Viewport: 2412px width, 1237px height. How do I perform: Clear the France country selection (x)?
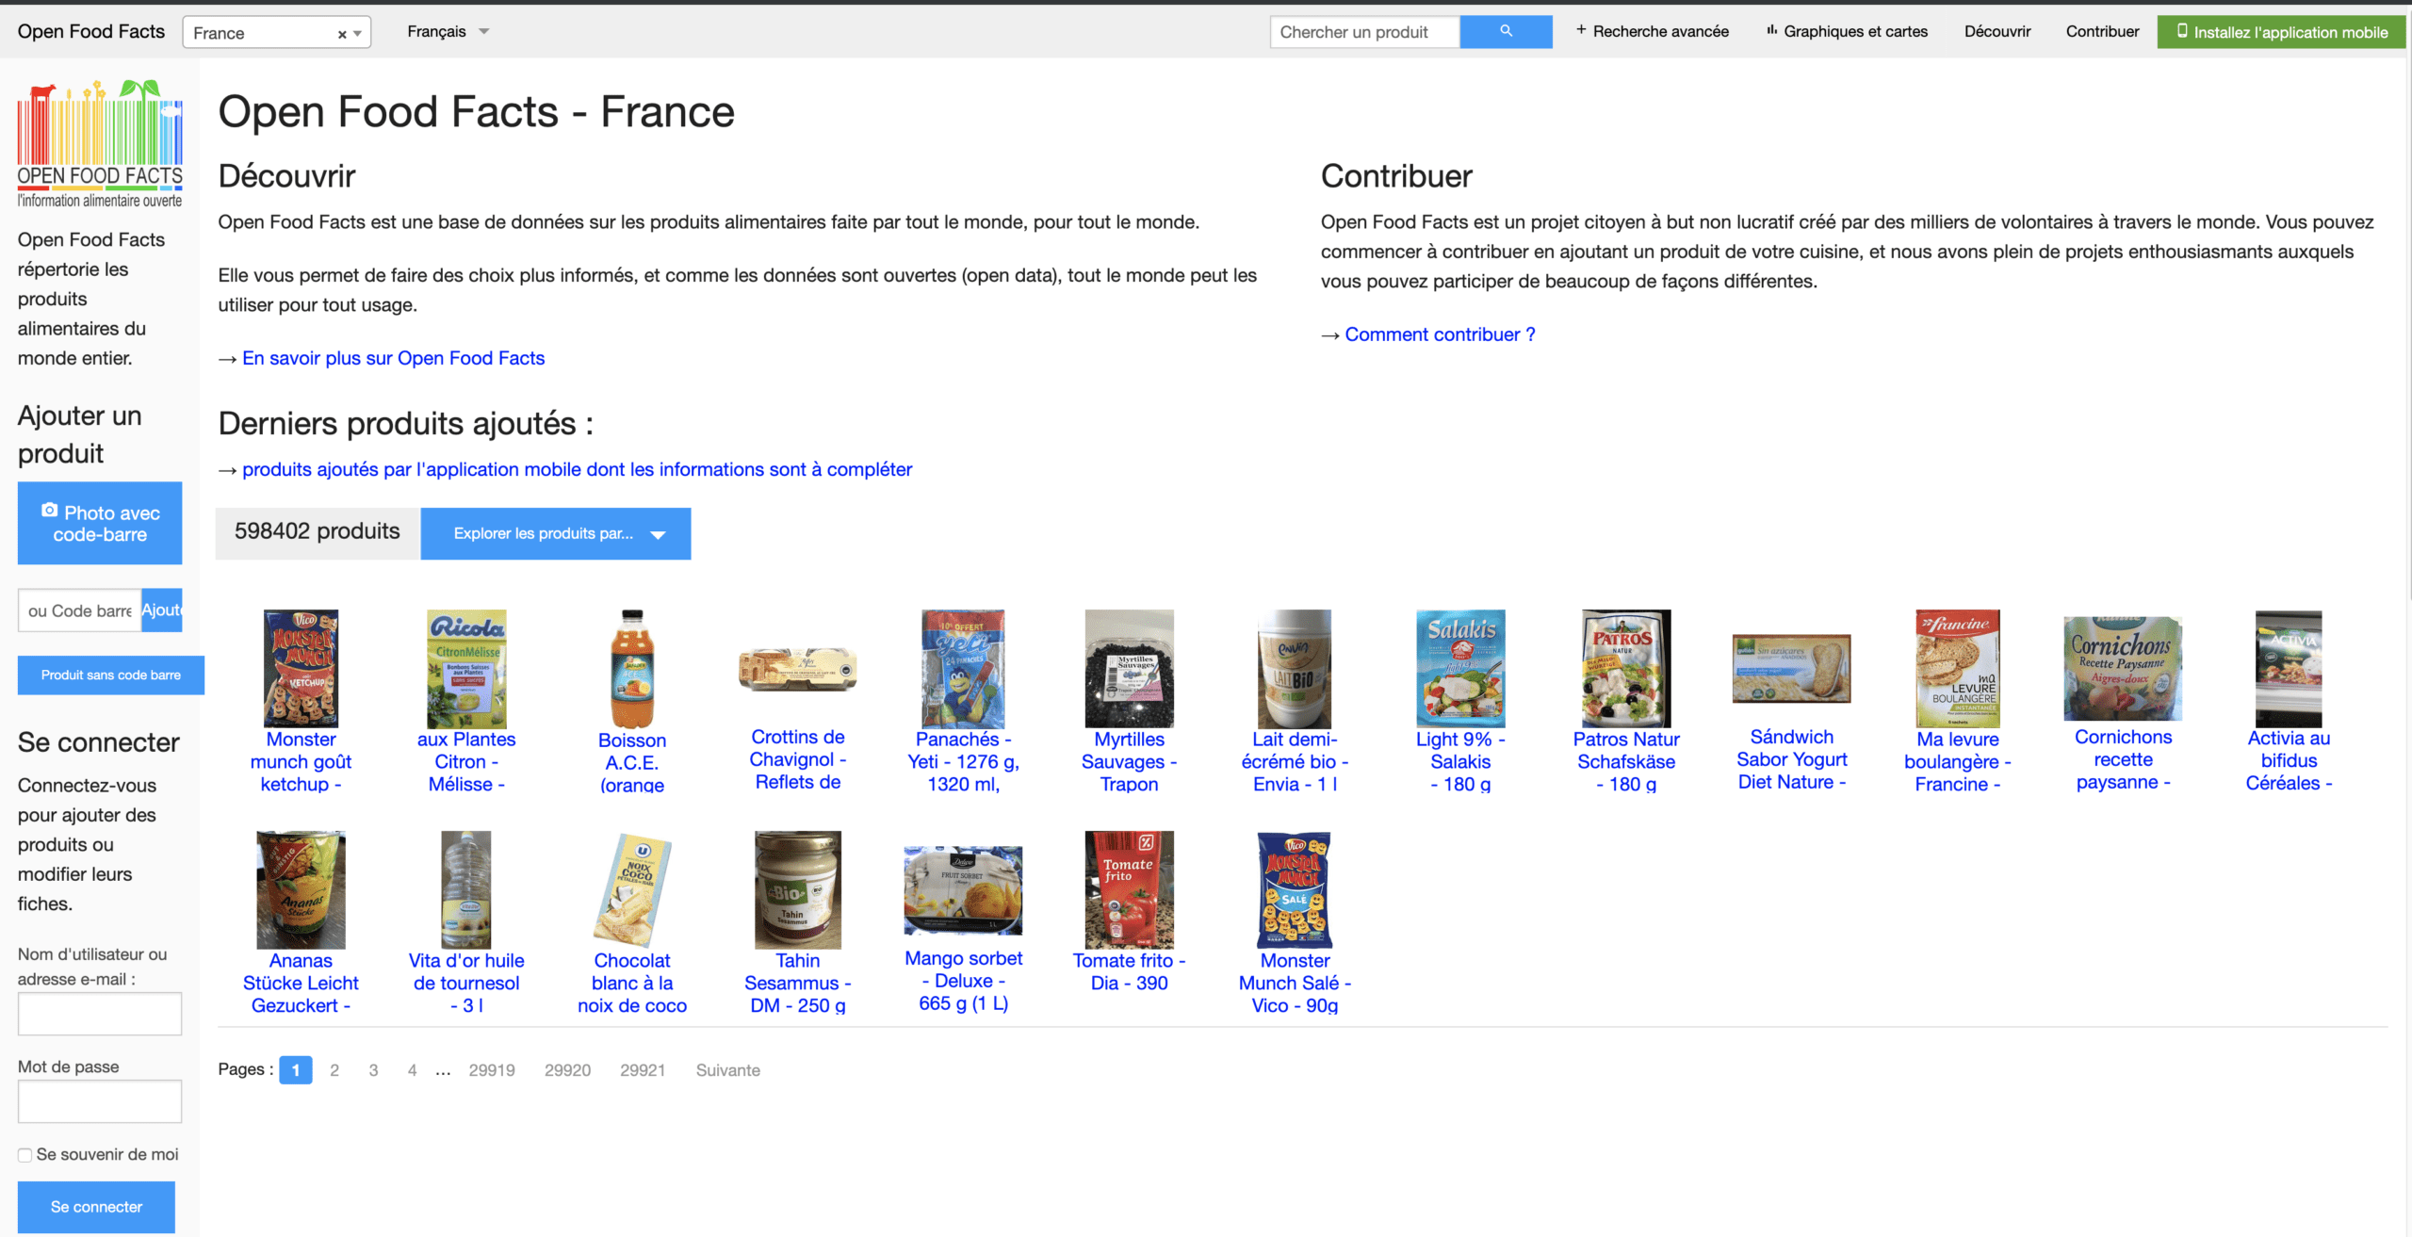tap(342, 34)
